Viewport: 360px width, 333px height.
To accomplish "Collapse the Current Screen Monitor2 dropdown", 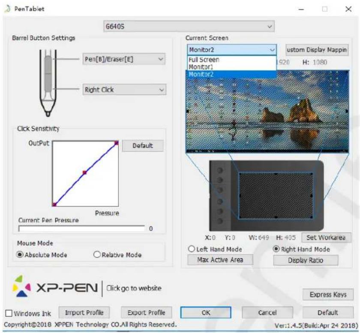I will click(232, 50).
